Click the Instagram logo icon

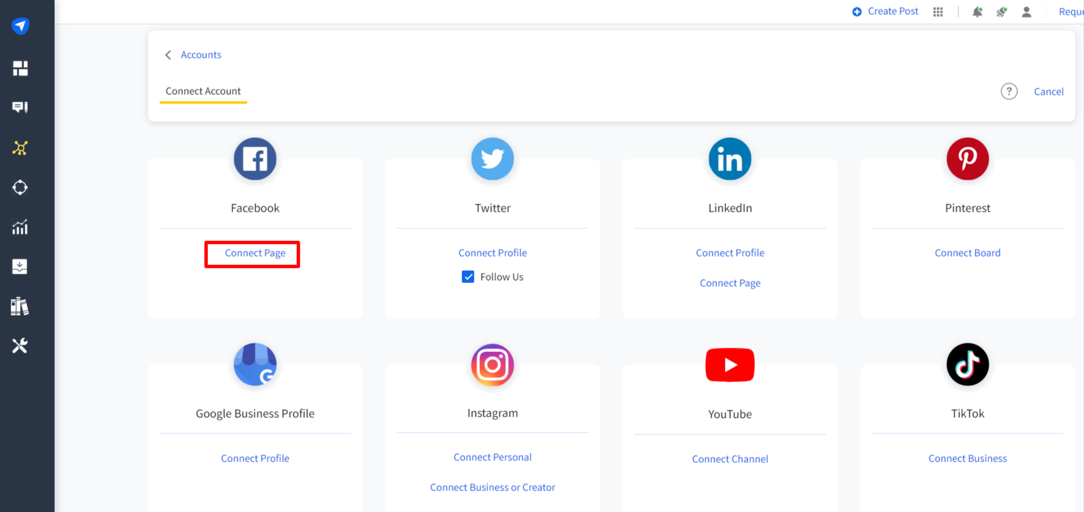pos(493,364)
